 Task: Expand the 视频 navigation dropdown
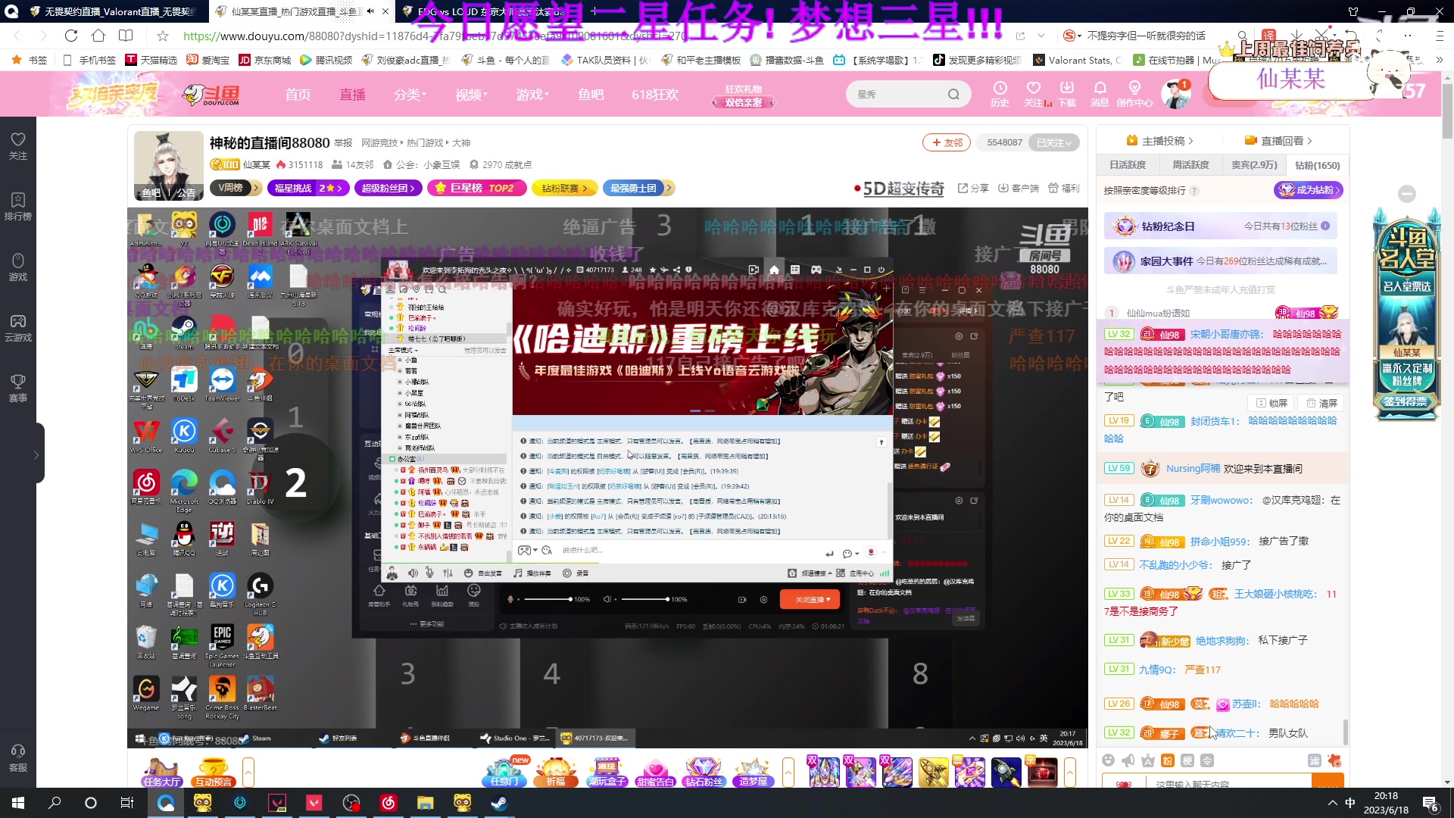[x=470, y=94]
